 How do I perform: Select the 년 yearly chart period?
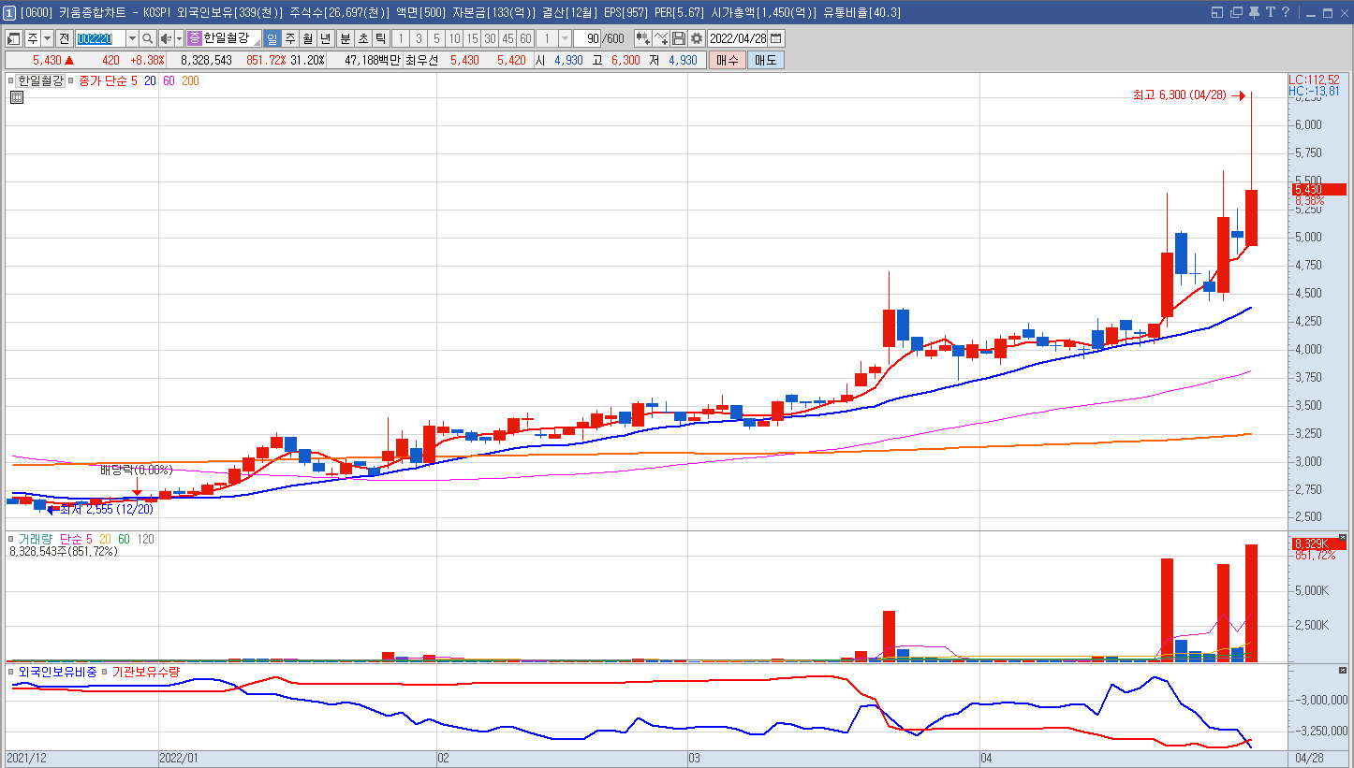tap(325, 38)
